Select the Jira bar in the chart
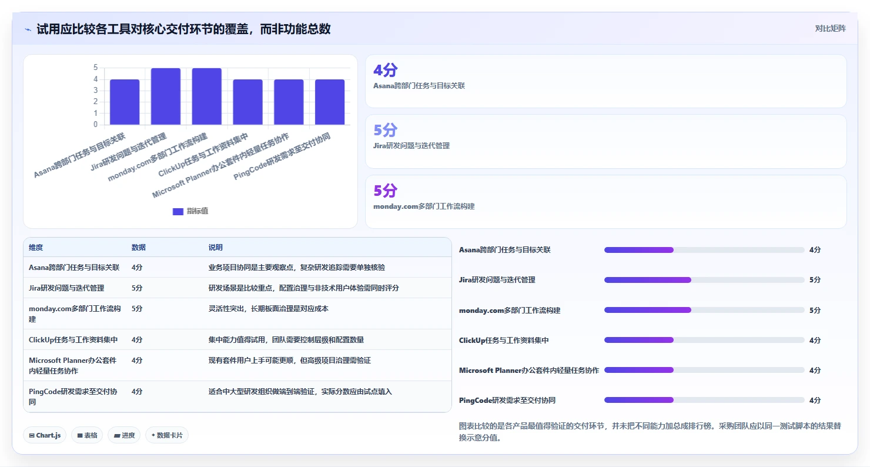The image size is (870, 467). pos(166,96)
